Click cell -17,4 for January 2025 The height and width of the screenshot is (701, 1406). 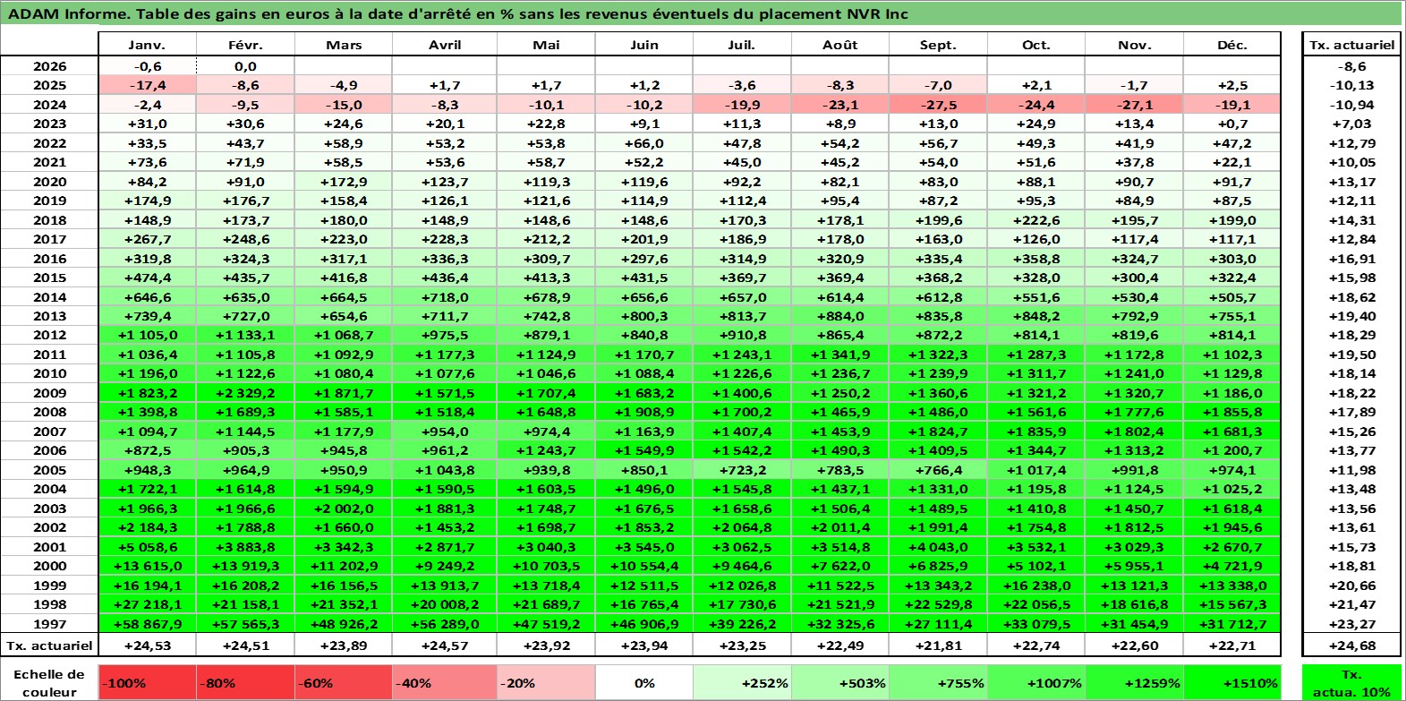(147, 85)
